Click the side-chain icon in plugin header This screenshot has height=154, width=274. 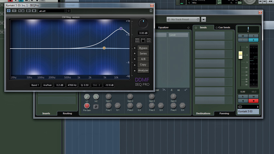click(x=34, y=11)
